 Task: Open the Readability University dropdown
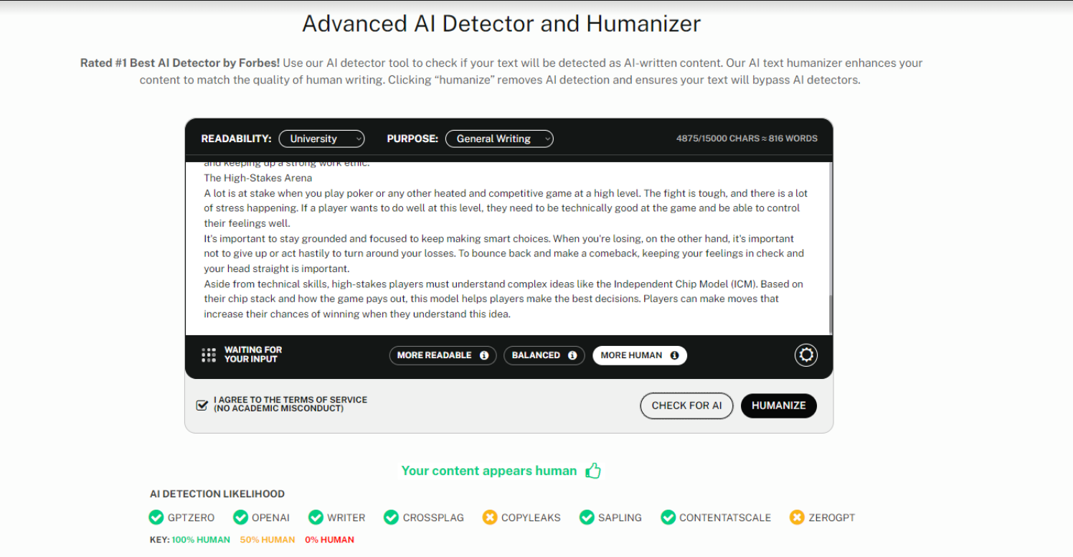point(321,139)
